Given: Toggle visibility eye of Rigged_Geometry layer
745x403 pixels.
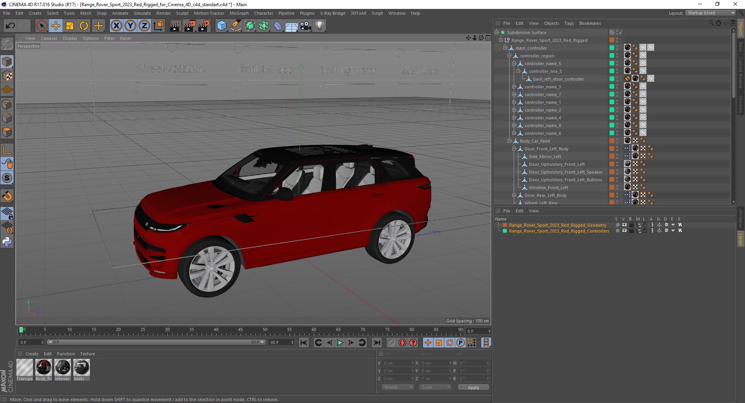Looking at the screenshot, I should 624,225.
